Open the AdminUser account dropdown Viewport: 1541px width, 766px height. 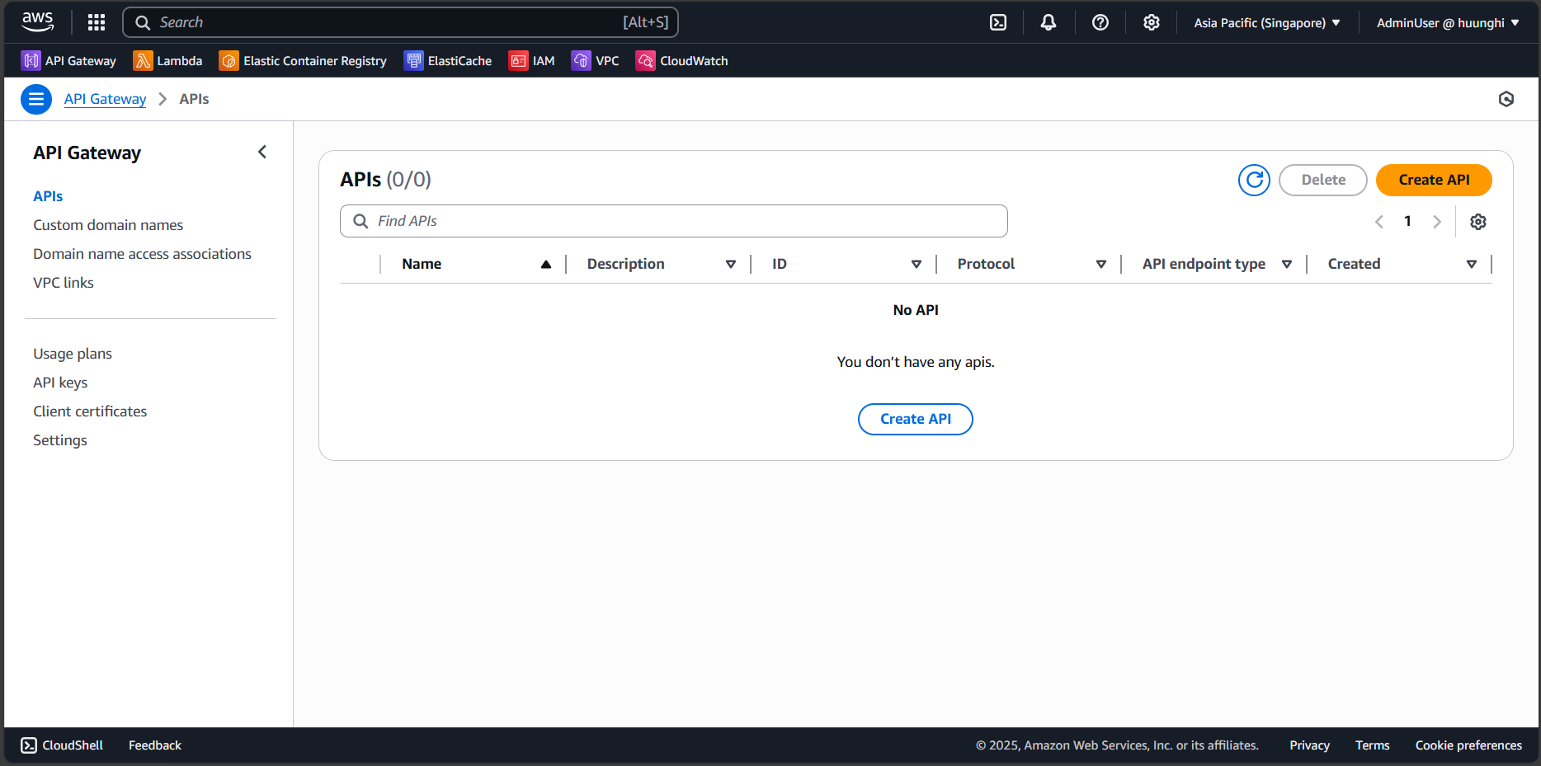(x=1448, y=22)
